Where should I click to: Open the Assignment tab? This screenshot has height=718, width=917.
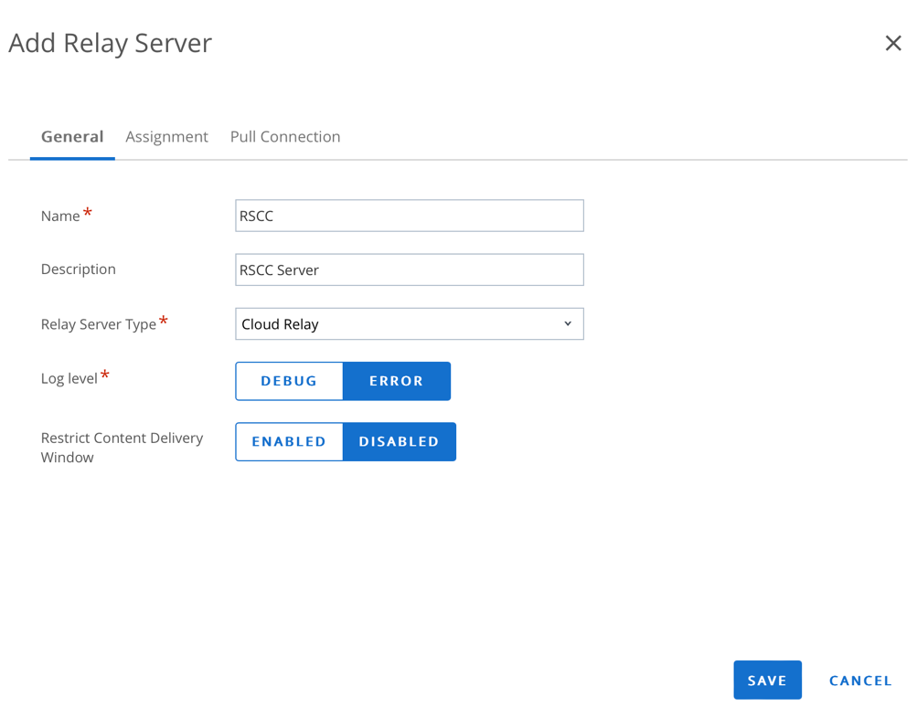click(x=166, y=137)
